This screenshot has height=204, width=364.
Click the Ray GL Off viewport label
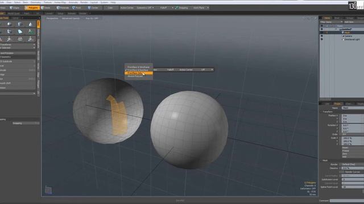pyautogui.click(x=92, y=18)
